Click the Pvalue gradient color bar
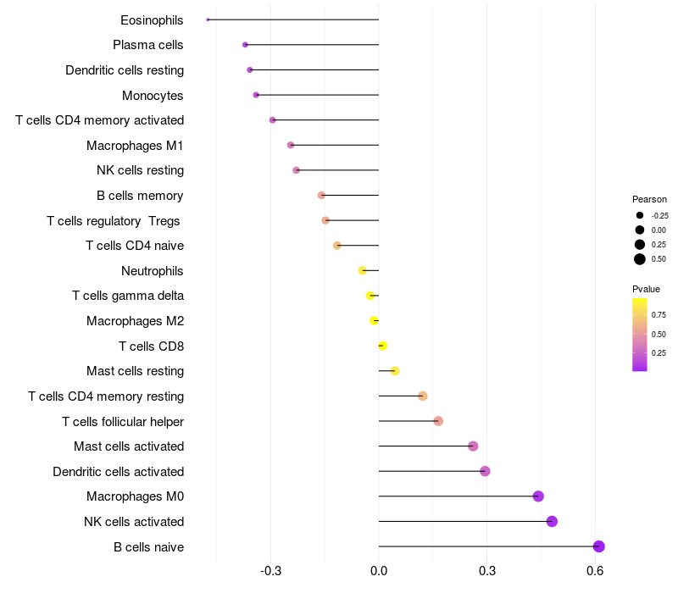Screen dimensions: 678x593 640,334
